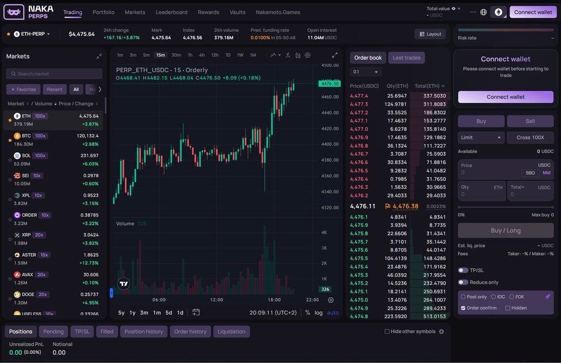Image resolution: width=561 pixels, height=363 pixels.
Task: Select the Post only radio option
Action: tap(463, 297)
